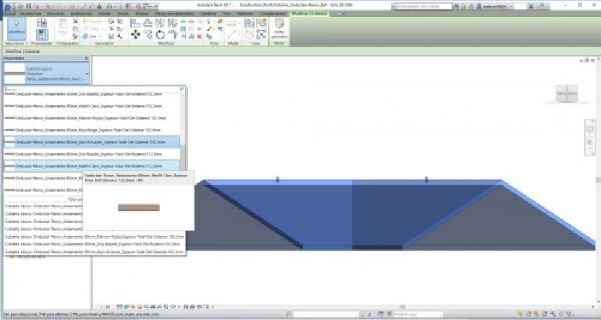Viewport: 601px width, 320px height.
Task: Select Azul-Grisaceo 132.3mm roof type
Action: tap(92, 142)
